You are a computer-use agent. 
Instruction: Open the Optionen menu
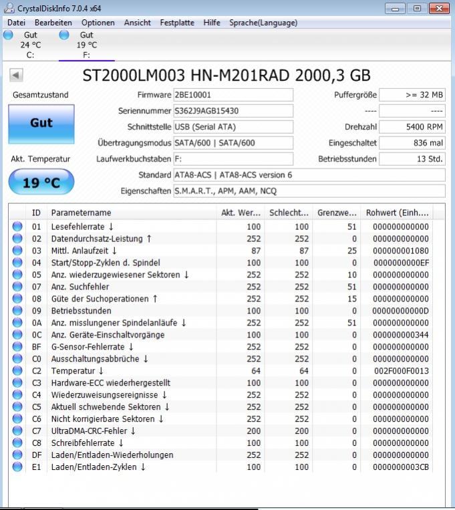point(98,23)
